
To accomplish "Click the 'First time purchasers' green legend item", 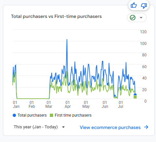I will point(71,115).
